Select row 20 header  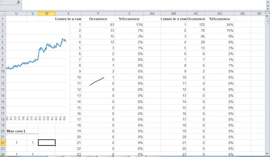point(3,131)
